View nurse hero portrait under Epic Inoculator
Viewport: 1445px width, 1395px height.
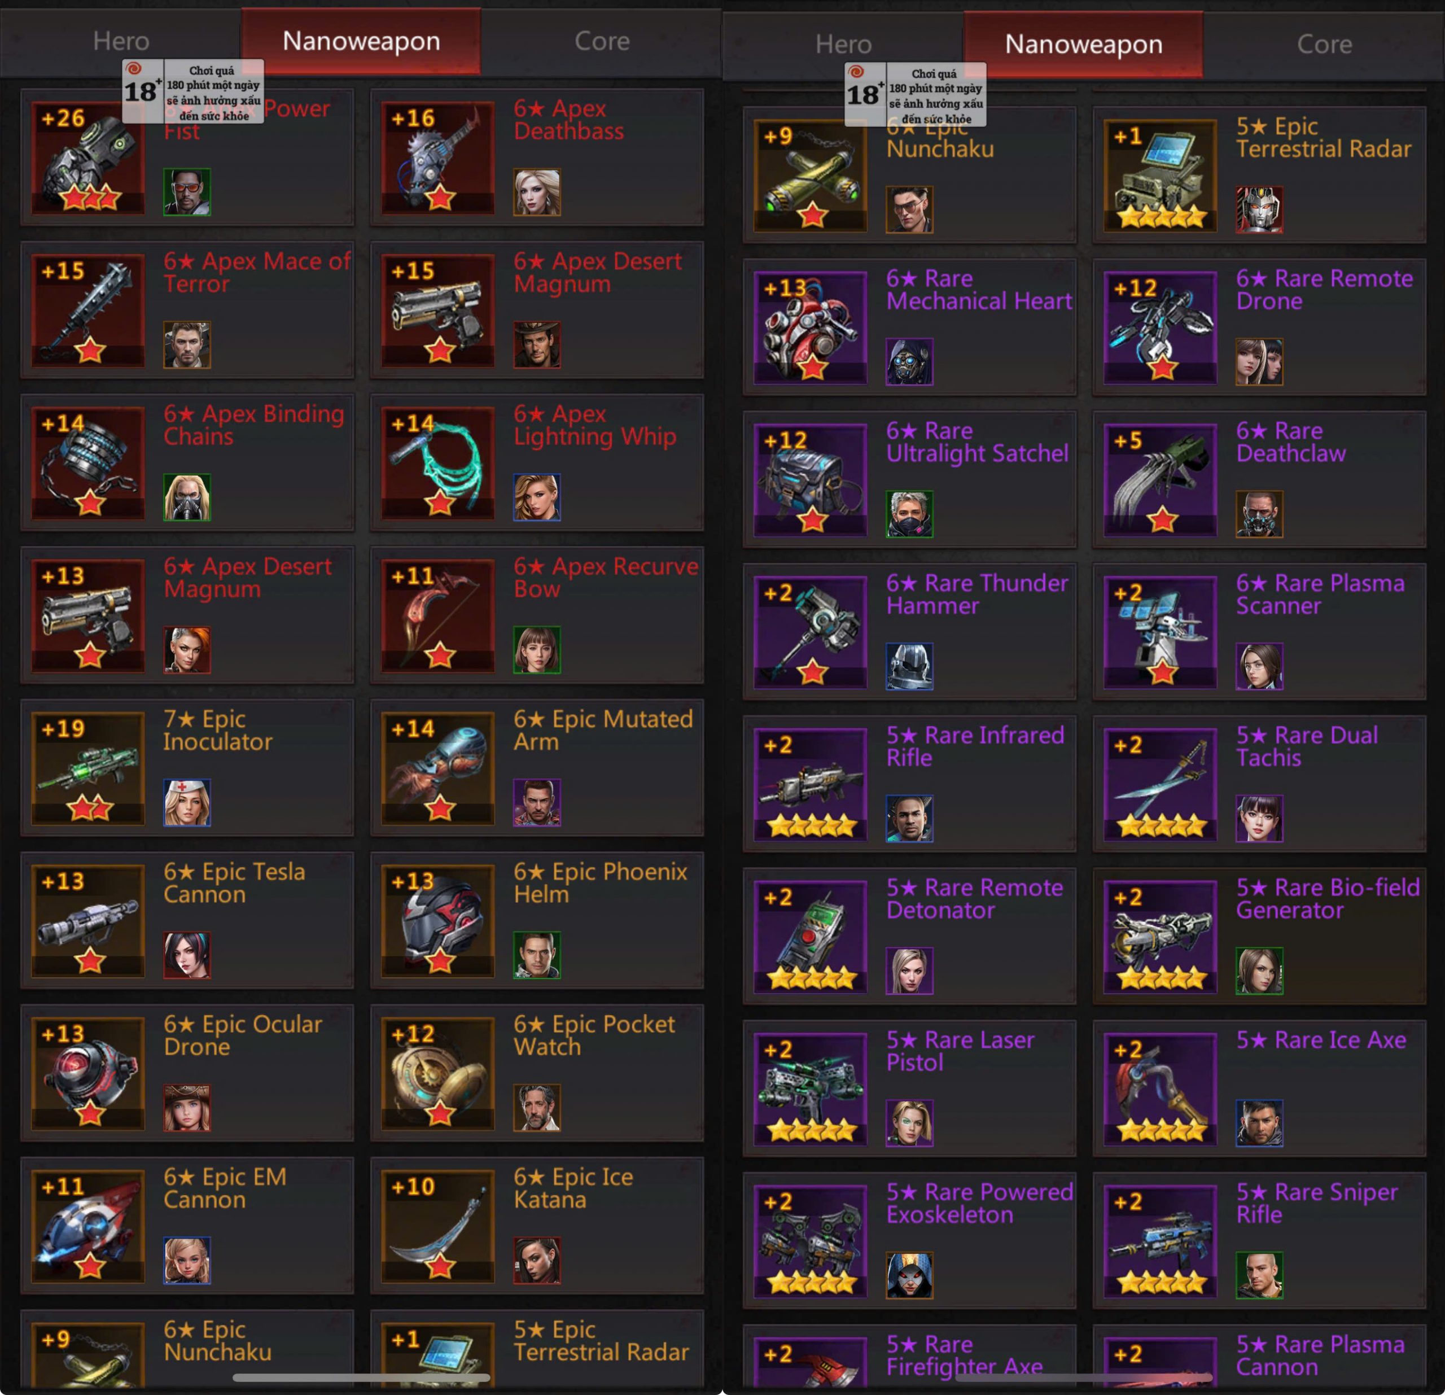pos(186,803)
